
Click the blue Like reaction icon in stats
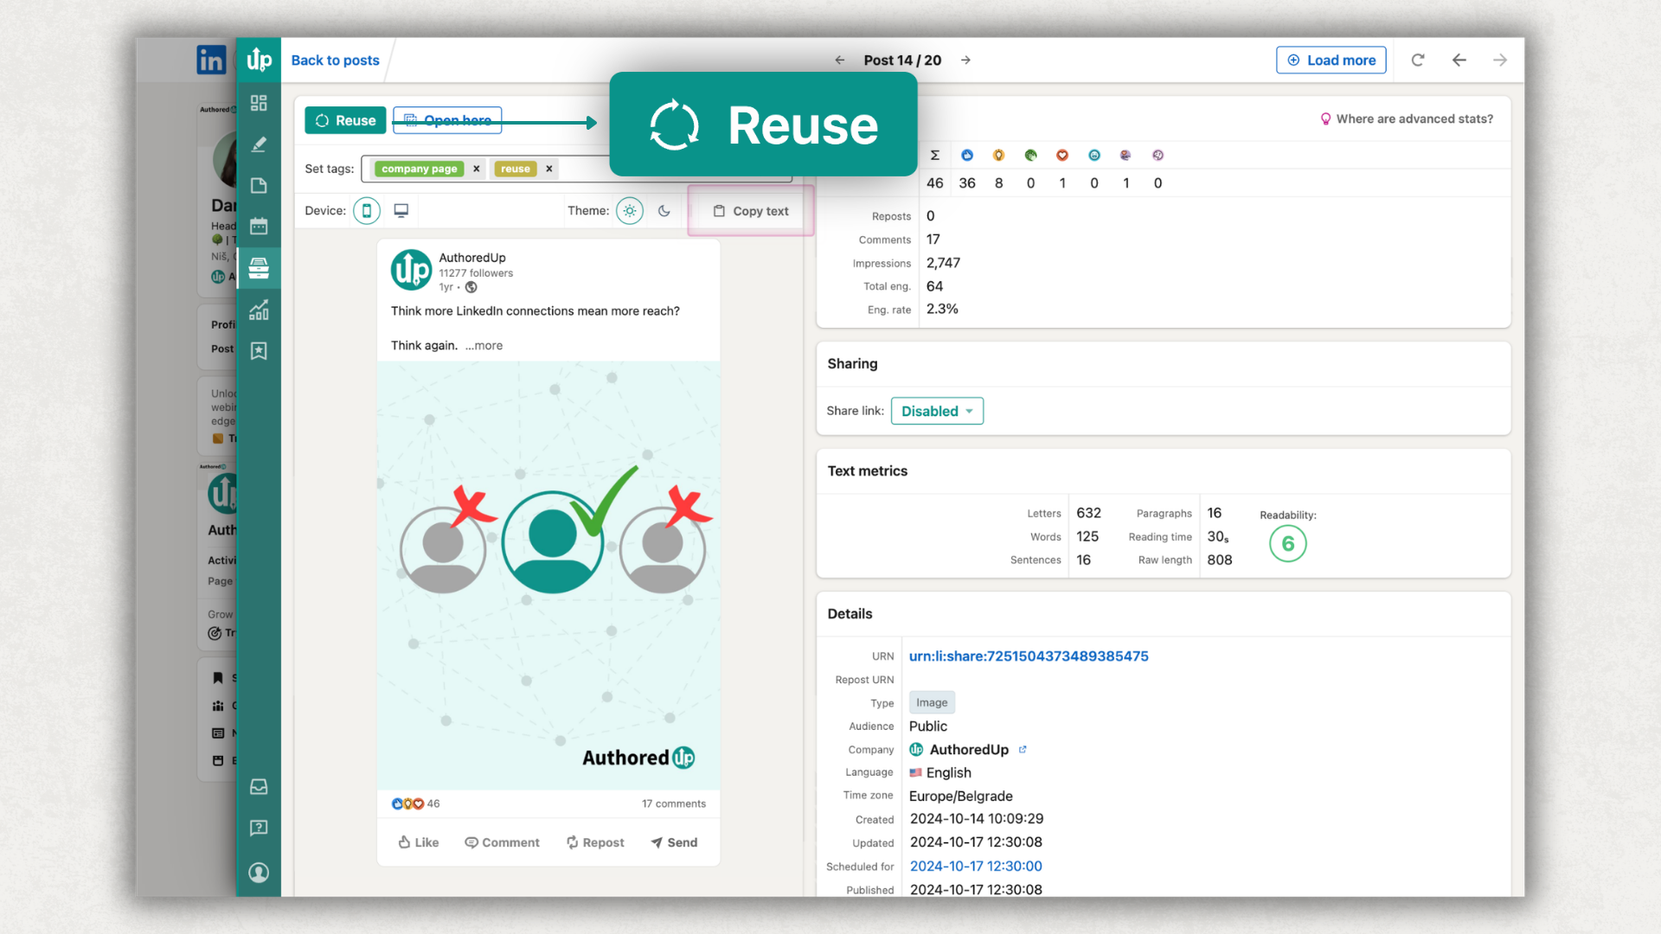[967, 156]
